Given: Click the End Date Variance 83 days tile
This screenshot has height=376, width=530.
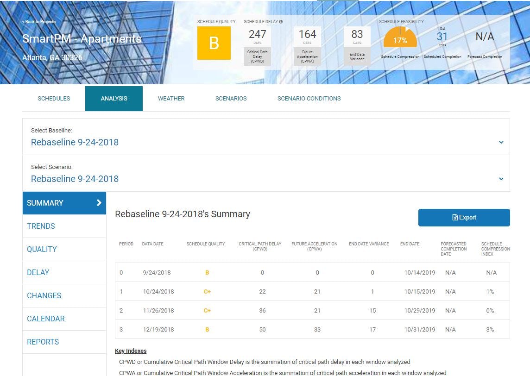Looking at the screenshot, I should [x=356, y=43].
